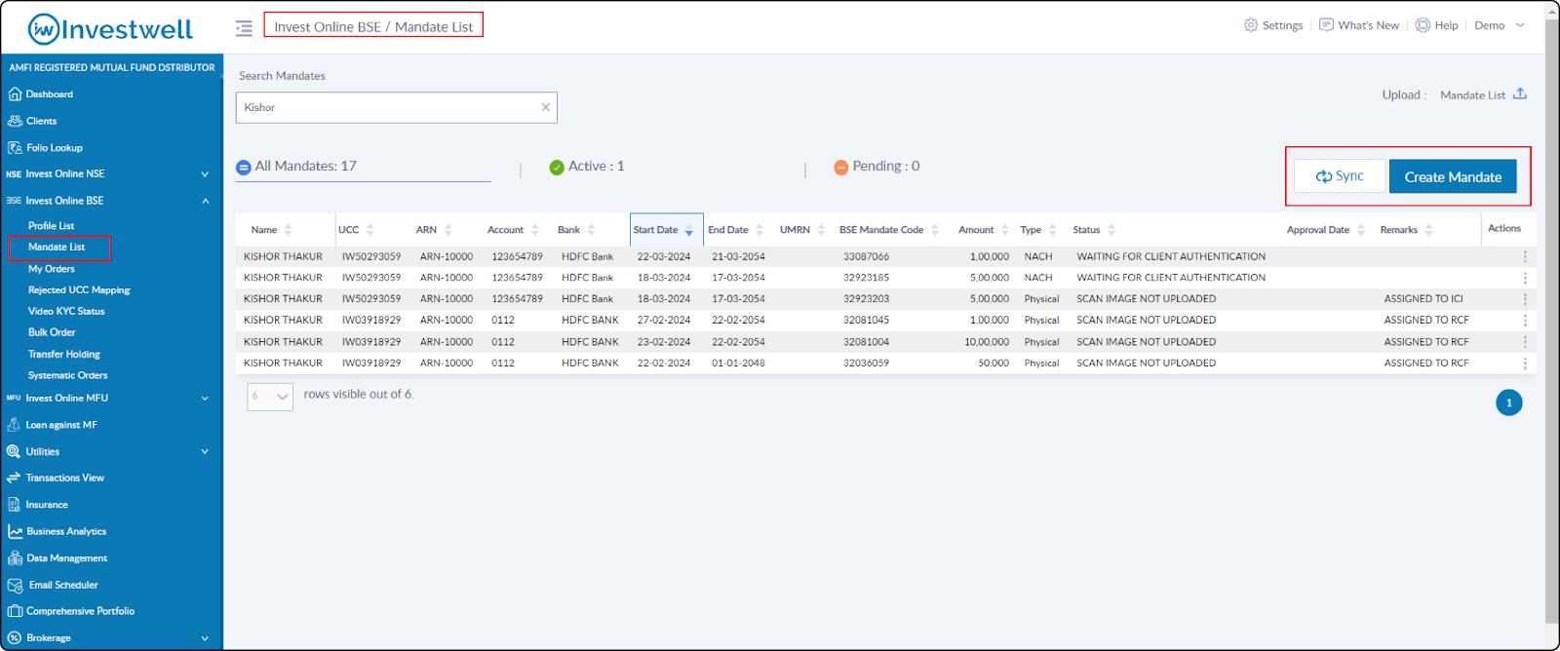
Task: Click the Insurance icon
Action: pos(14,505)
